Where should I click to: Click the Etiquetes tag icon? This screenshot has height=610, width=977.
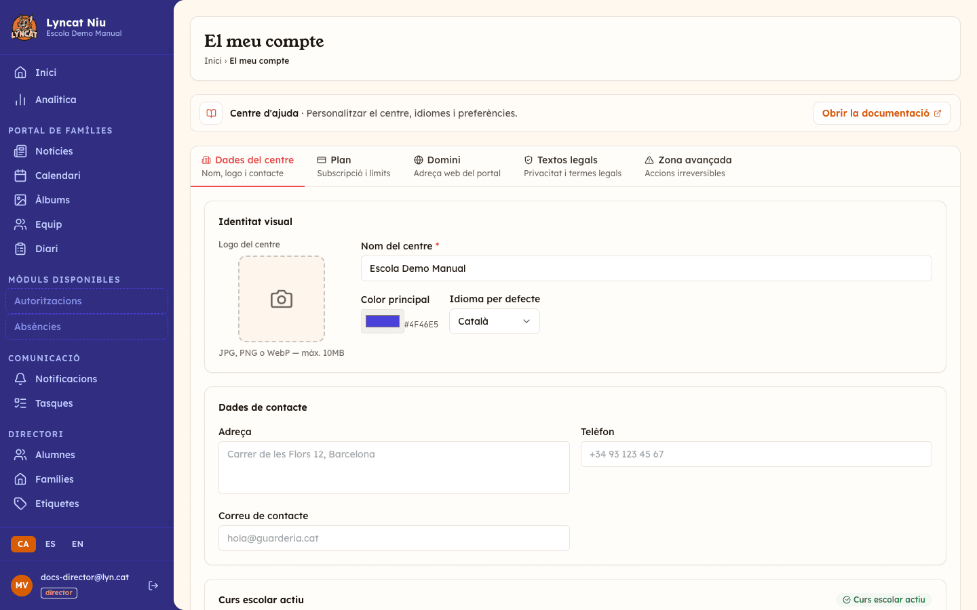(20, 504)
